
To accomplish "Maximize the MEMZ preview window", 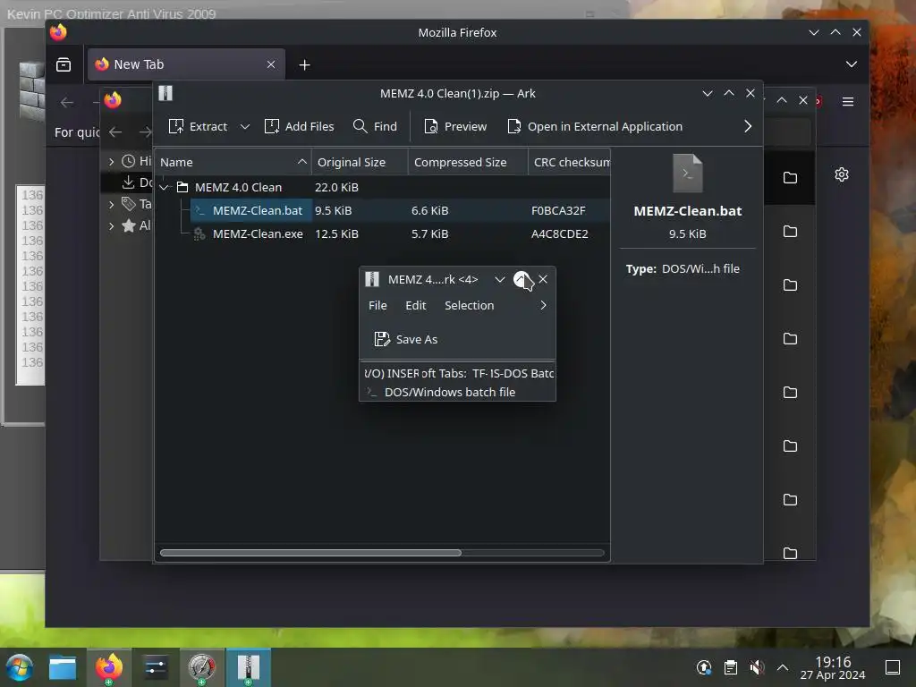I will pos(522,279).
